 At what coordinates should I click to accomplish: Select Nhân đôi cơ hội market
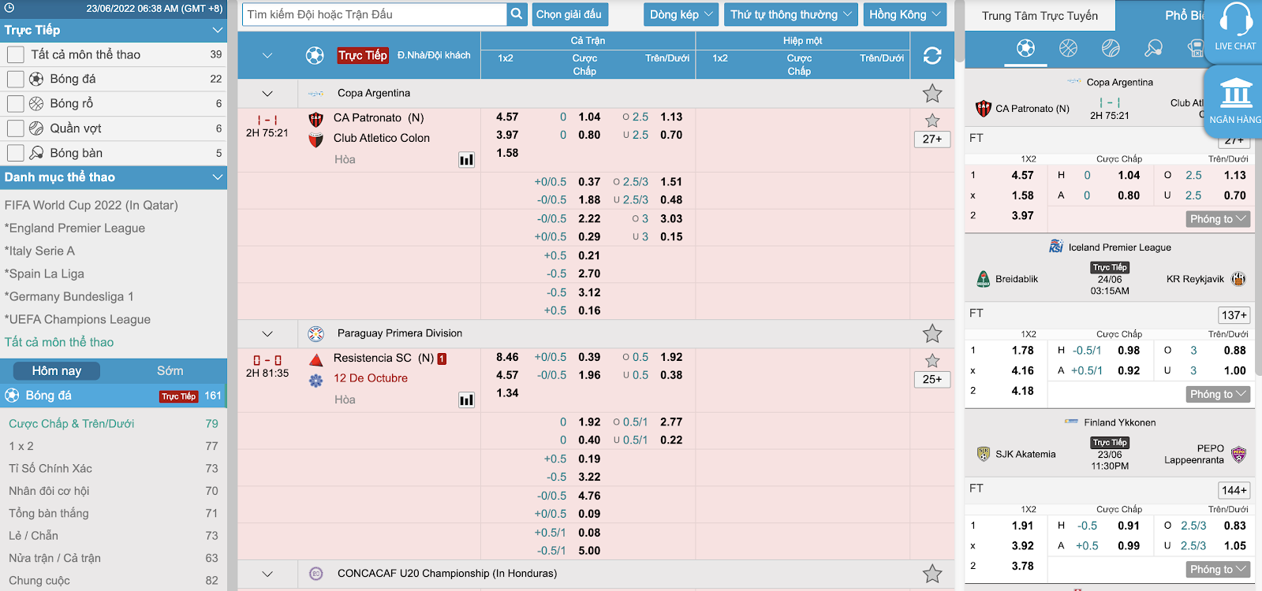[49, 491]
